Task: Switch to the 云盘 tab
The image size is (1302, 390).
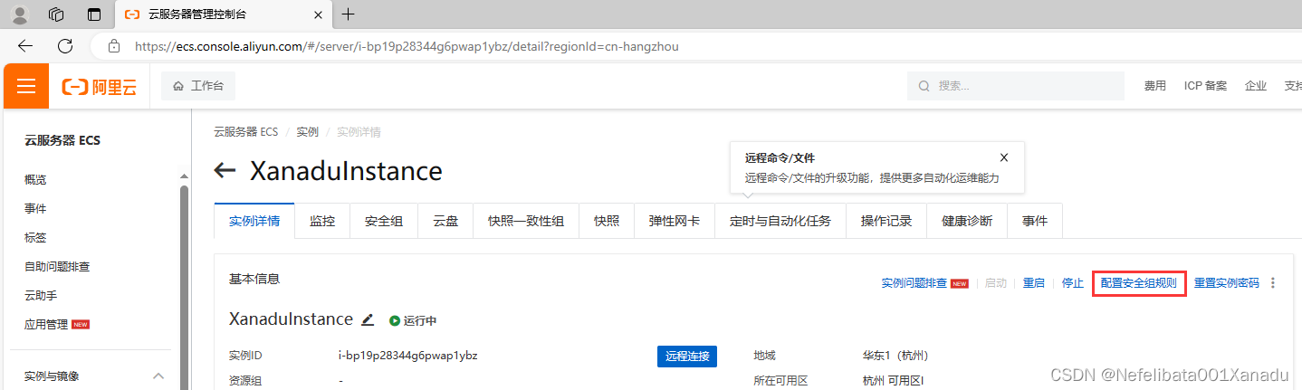Action: tap(445, 221)
